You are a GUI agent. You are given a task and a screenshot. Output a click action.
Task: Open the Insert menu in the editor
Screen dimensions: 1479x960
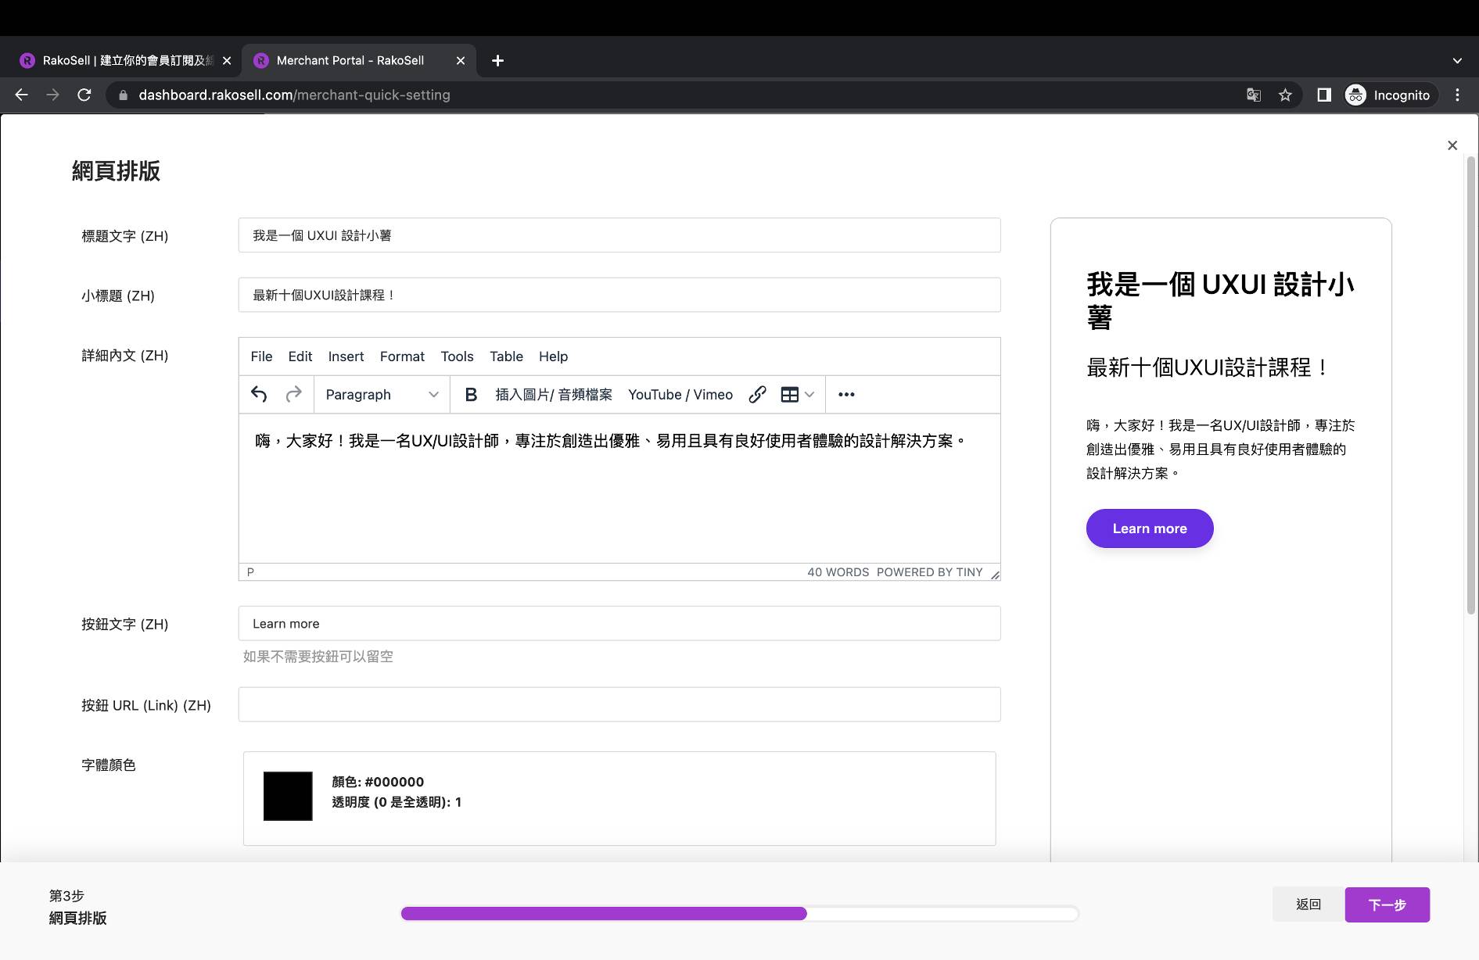point(346,356)
